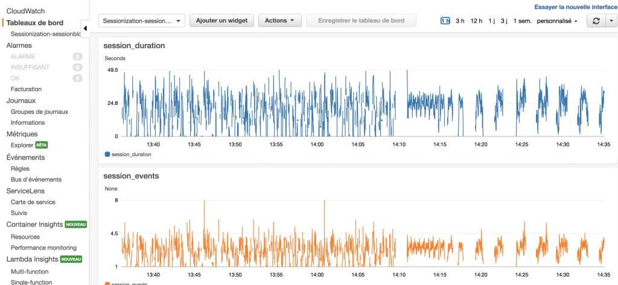Select the 12 h time range
The image size is (618, 285).
click(476, 21)
